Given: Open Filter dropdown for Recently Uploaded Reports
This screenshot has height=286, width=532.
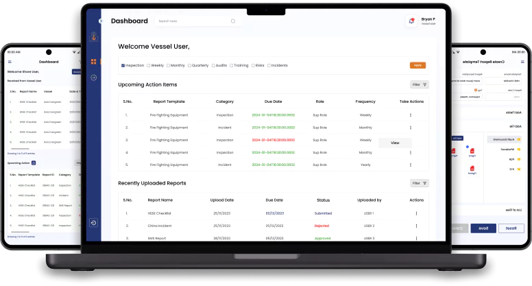Looking at the screenshot, I should tap(420, 183).
